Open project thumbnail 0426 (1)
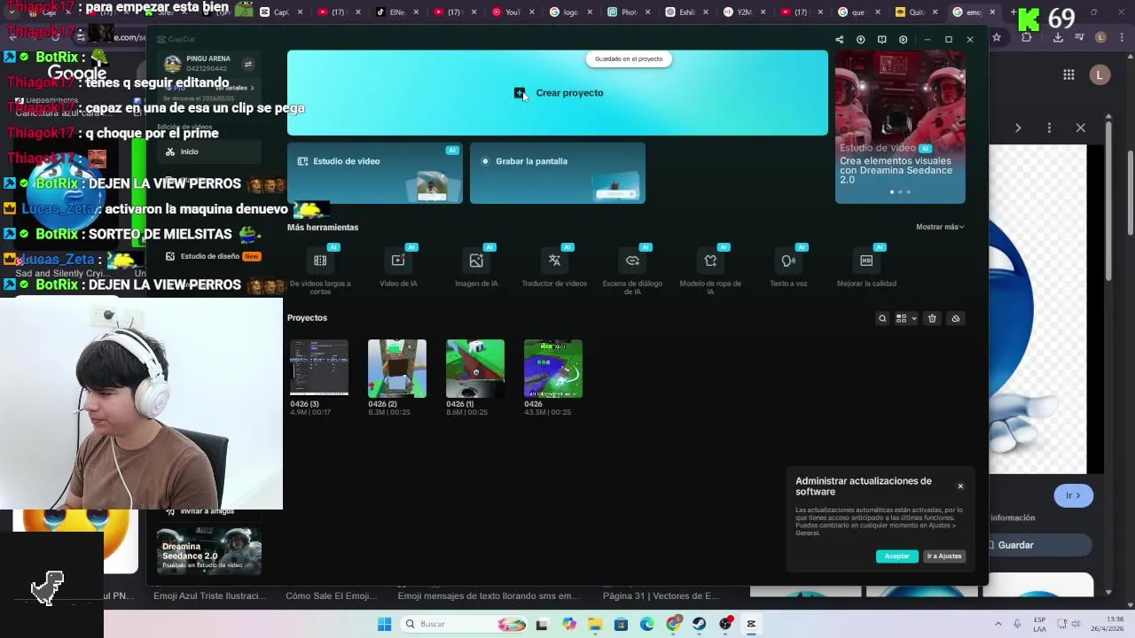This screenshot has width=1135, height=638. tap(475, 369)
